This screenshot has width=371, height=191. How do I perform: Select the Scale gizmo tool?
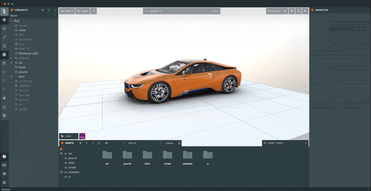4,37
